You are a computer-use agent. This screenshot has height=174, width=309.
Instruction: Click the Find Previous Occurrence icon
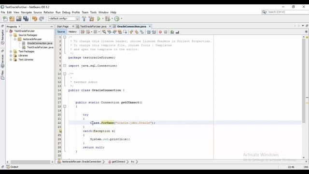tap(110, 32)
